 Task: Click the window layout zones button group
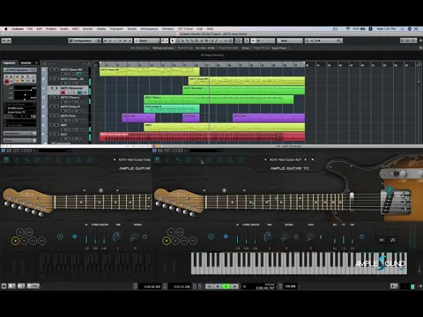tap(409, 41)
